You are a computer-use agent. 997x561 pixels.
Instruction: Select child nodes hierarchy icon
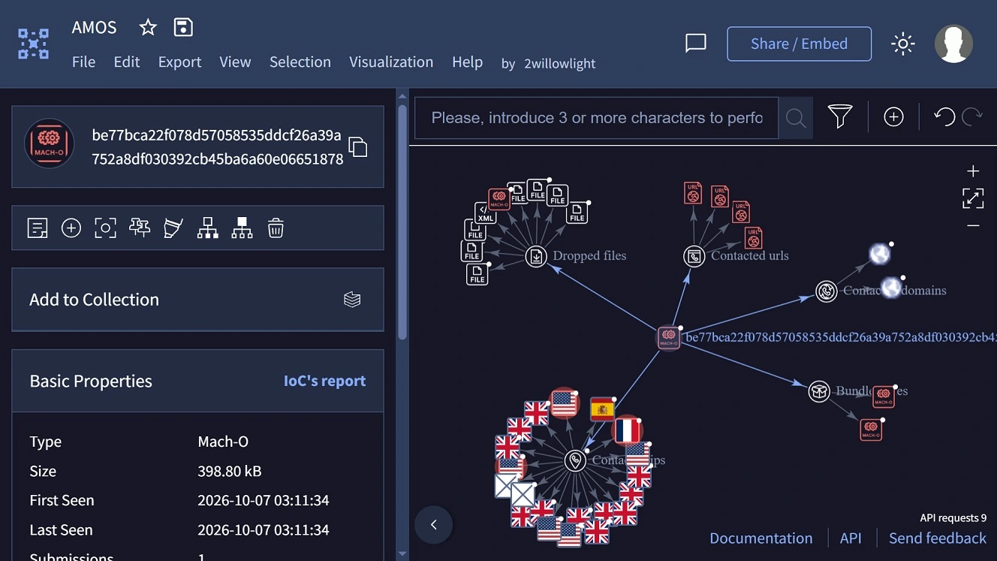(208, 228)
